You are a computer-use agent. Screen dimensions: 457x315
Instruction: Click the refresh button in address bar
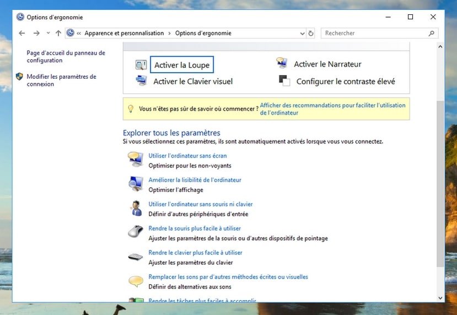[311, 34]
